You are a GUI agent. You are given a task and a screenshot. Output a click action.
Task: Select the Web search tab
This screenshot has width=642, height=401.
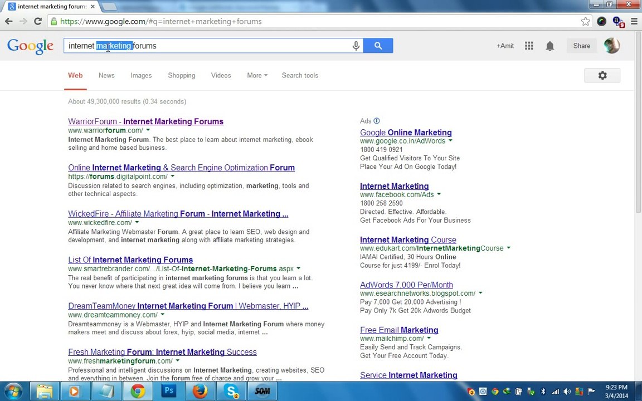click(75, 75)
